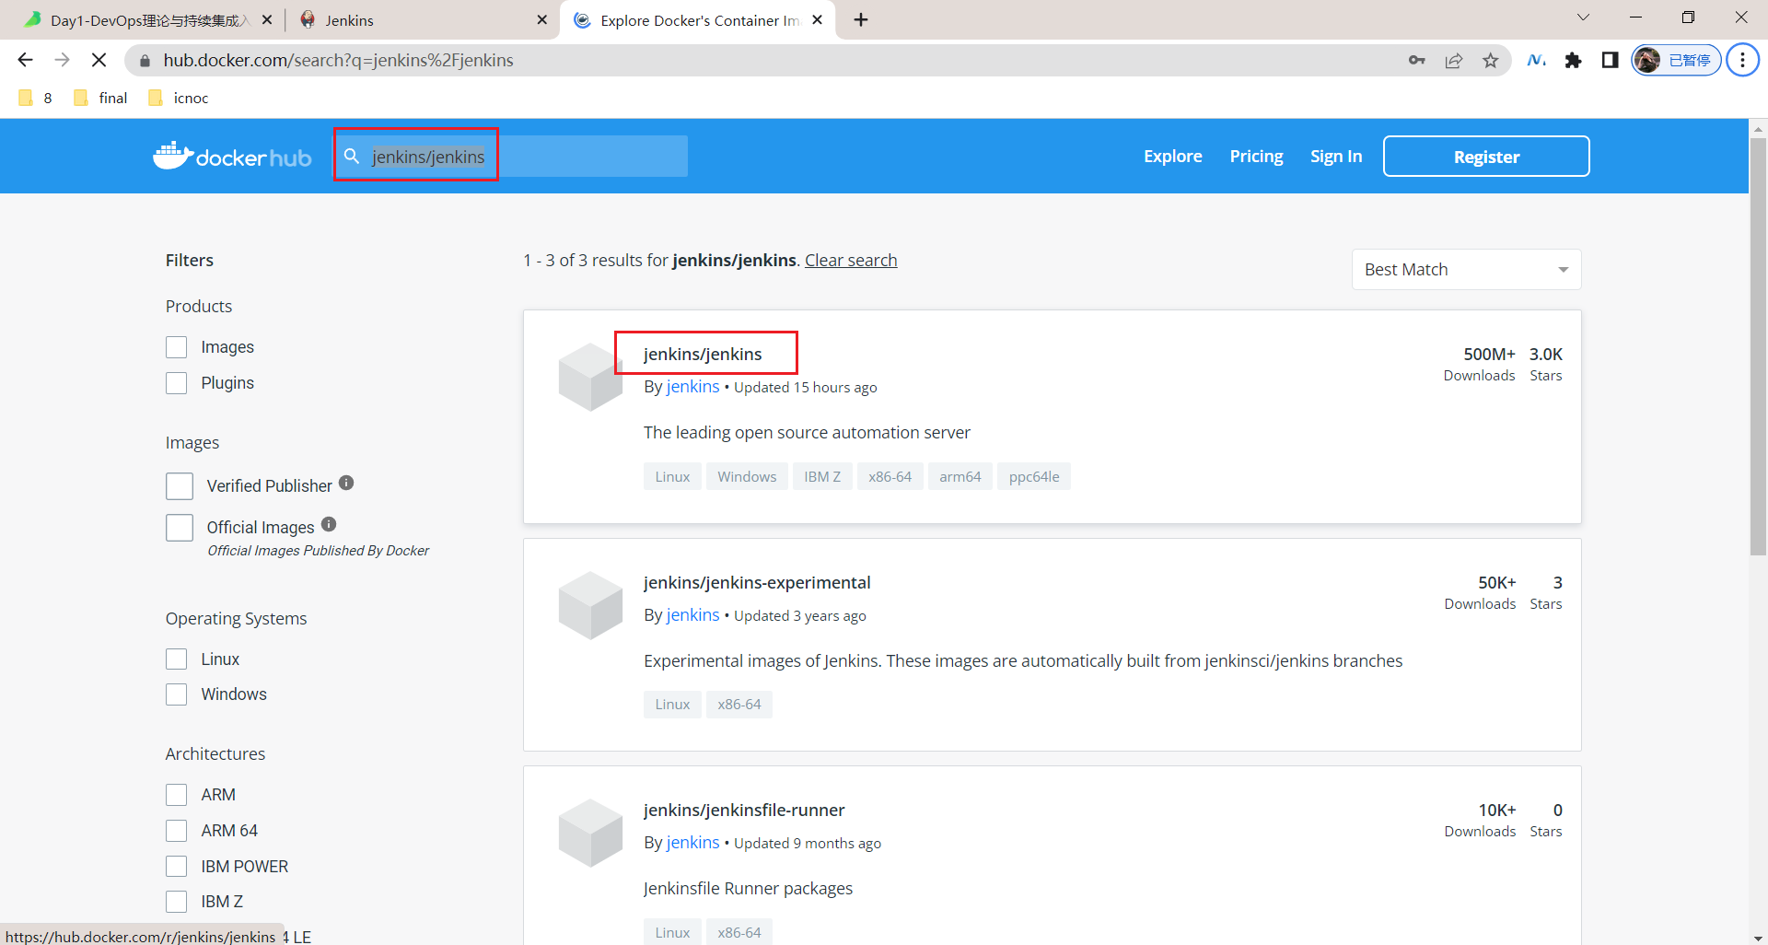Open the '8' bookmarks folder

(x=36, y=98)
